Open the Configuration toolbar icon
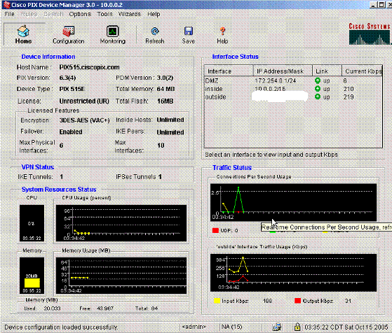Image resolution: width=392 pixels, height=333 pixels. [x=68, y=31]
